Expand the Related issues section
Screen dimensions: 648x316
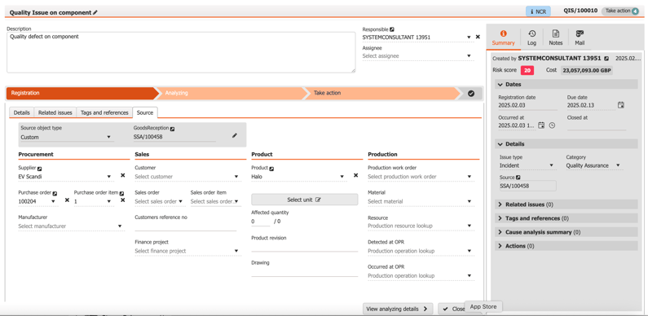(x=566, y=204)
